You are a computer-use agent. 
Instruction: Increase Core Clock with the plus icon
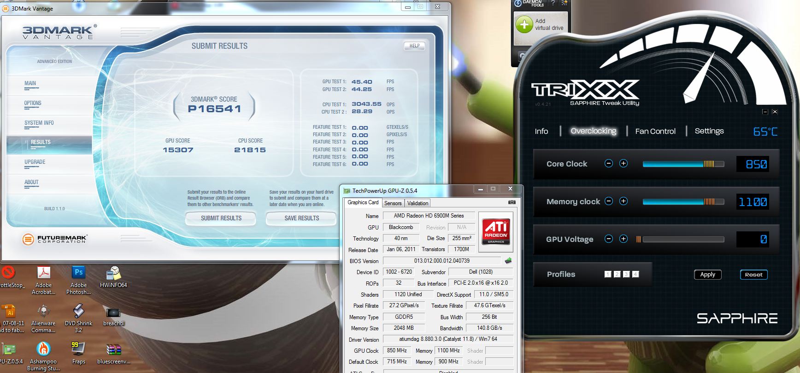[624, 163]
